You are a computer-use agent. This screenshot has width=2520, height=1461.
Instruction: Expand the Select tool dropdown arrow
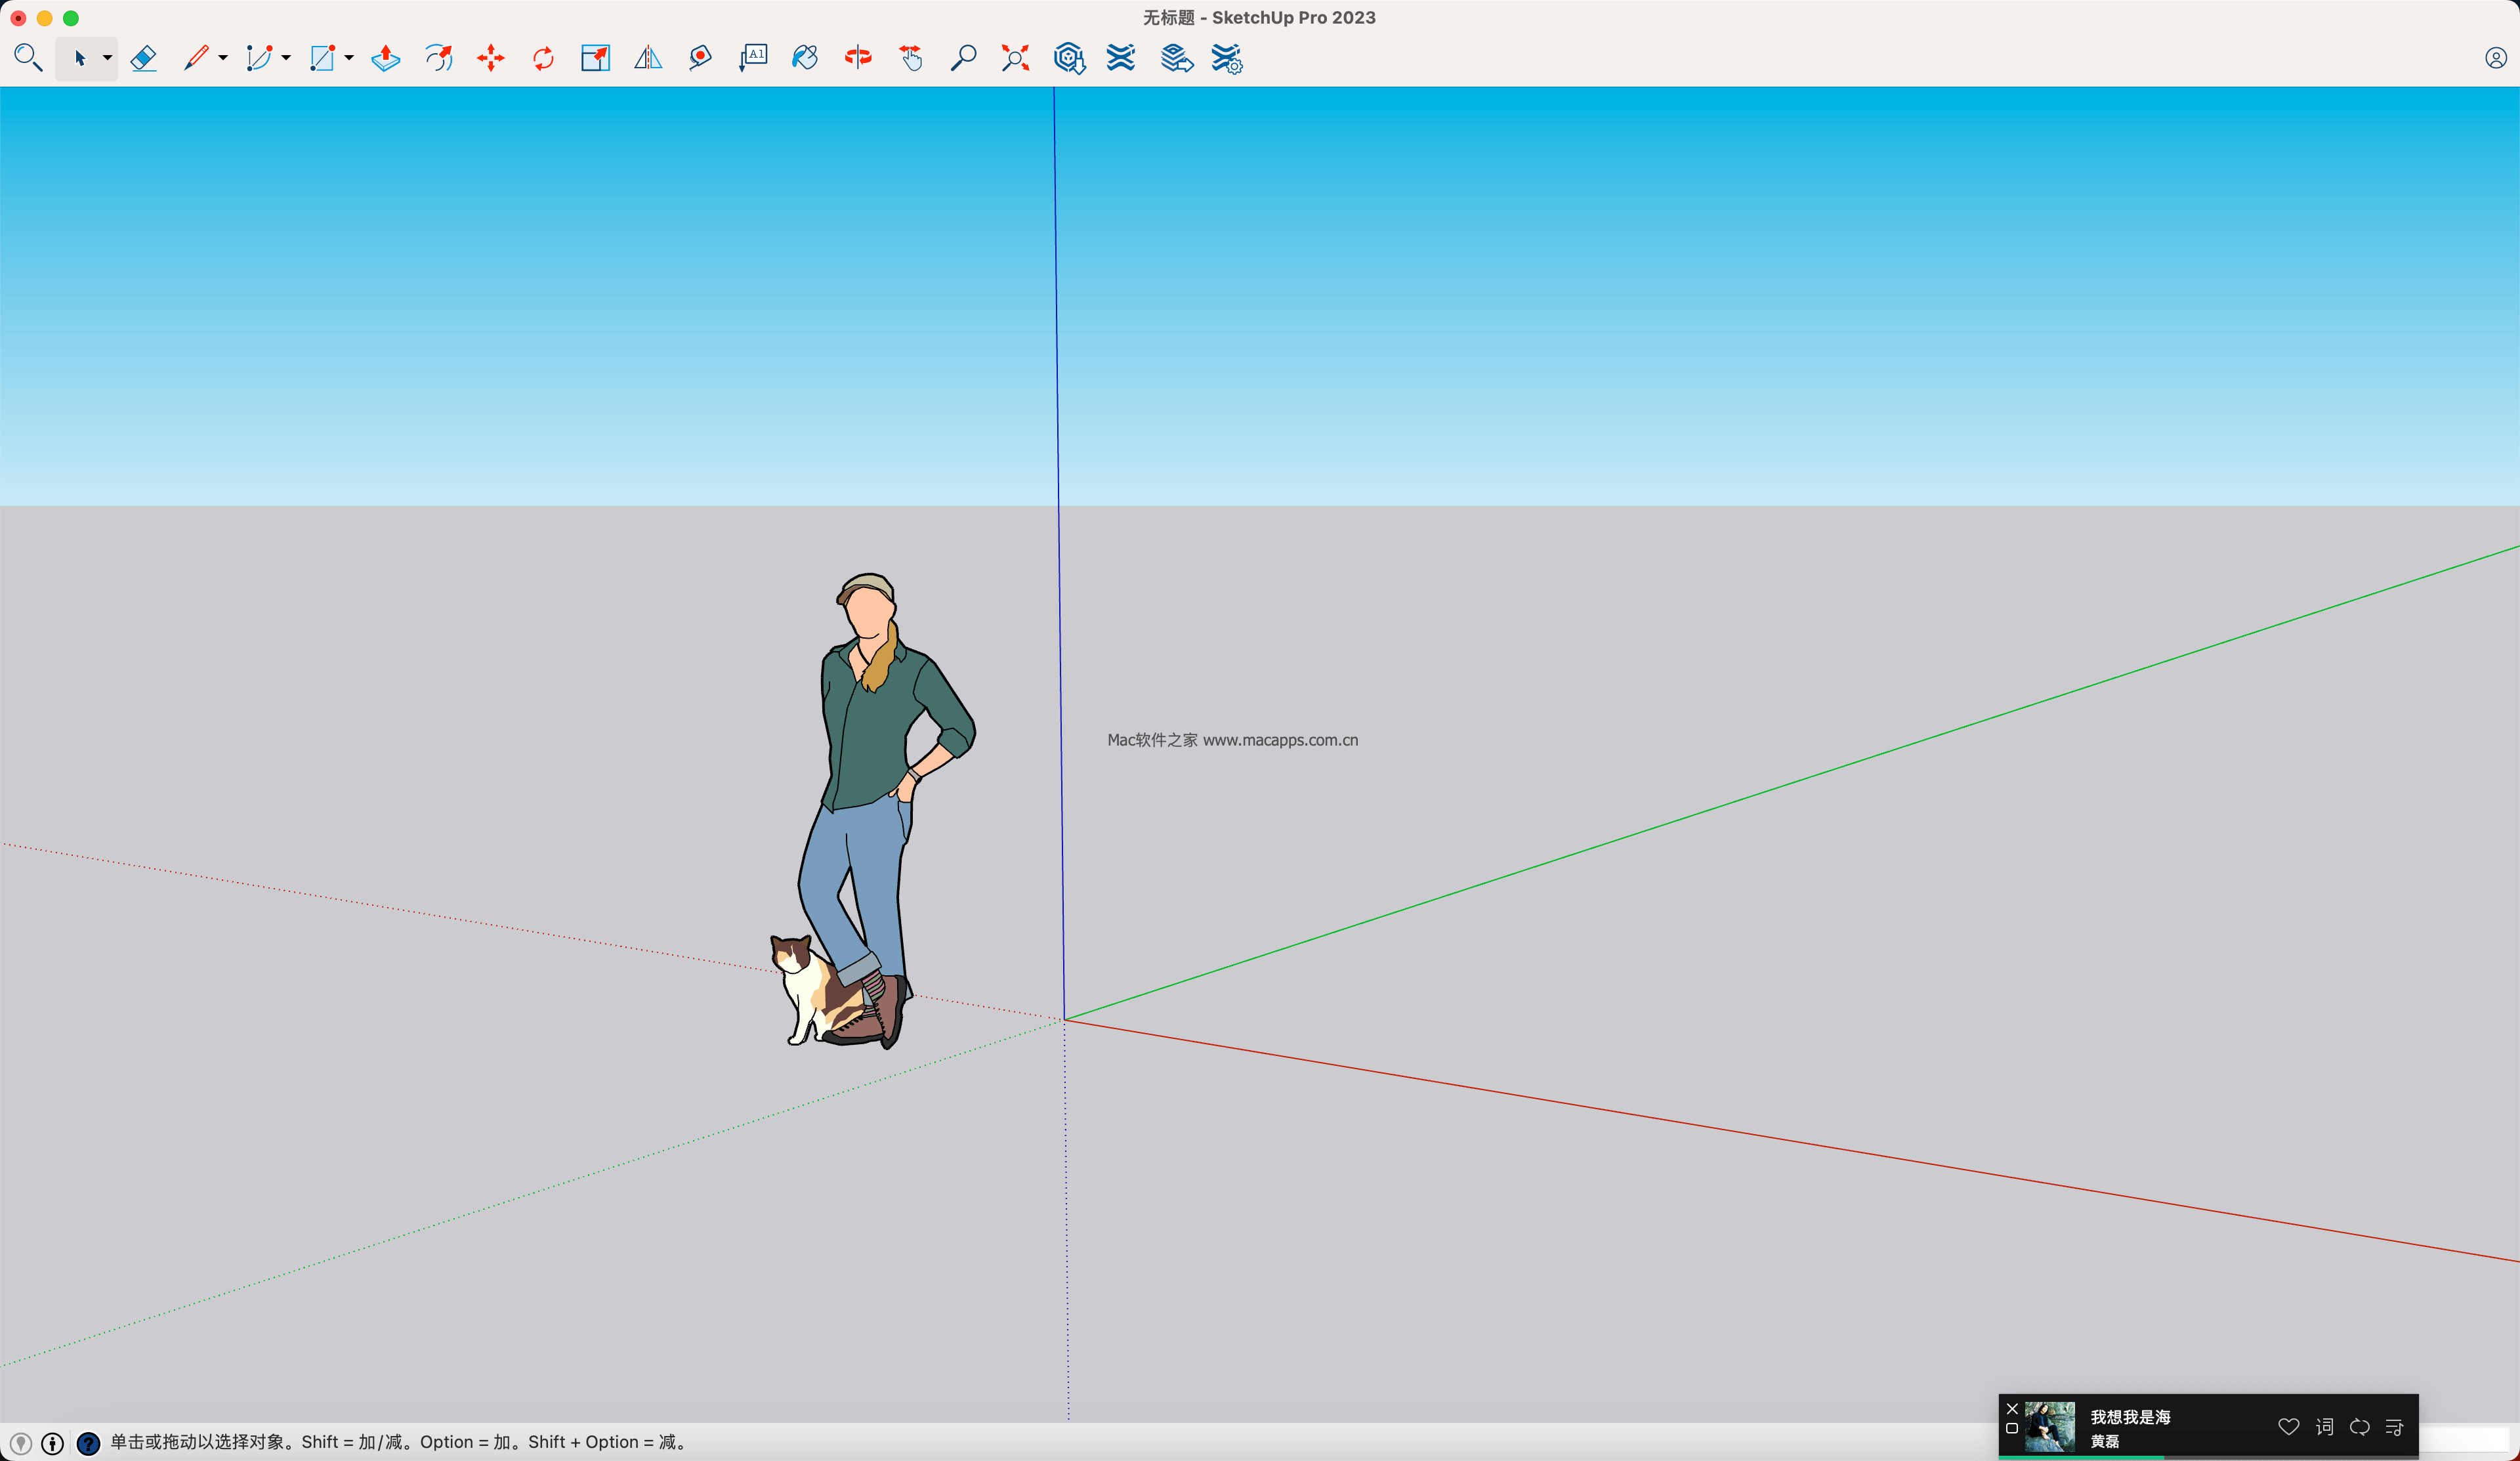(107, 58)
